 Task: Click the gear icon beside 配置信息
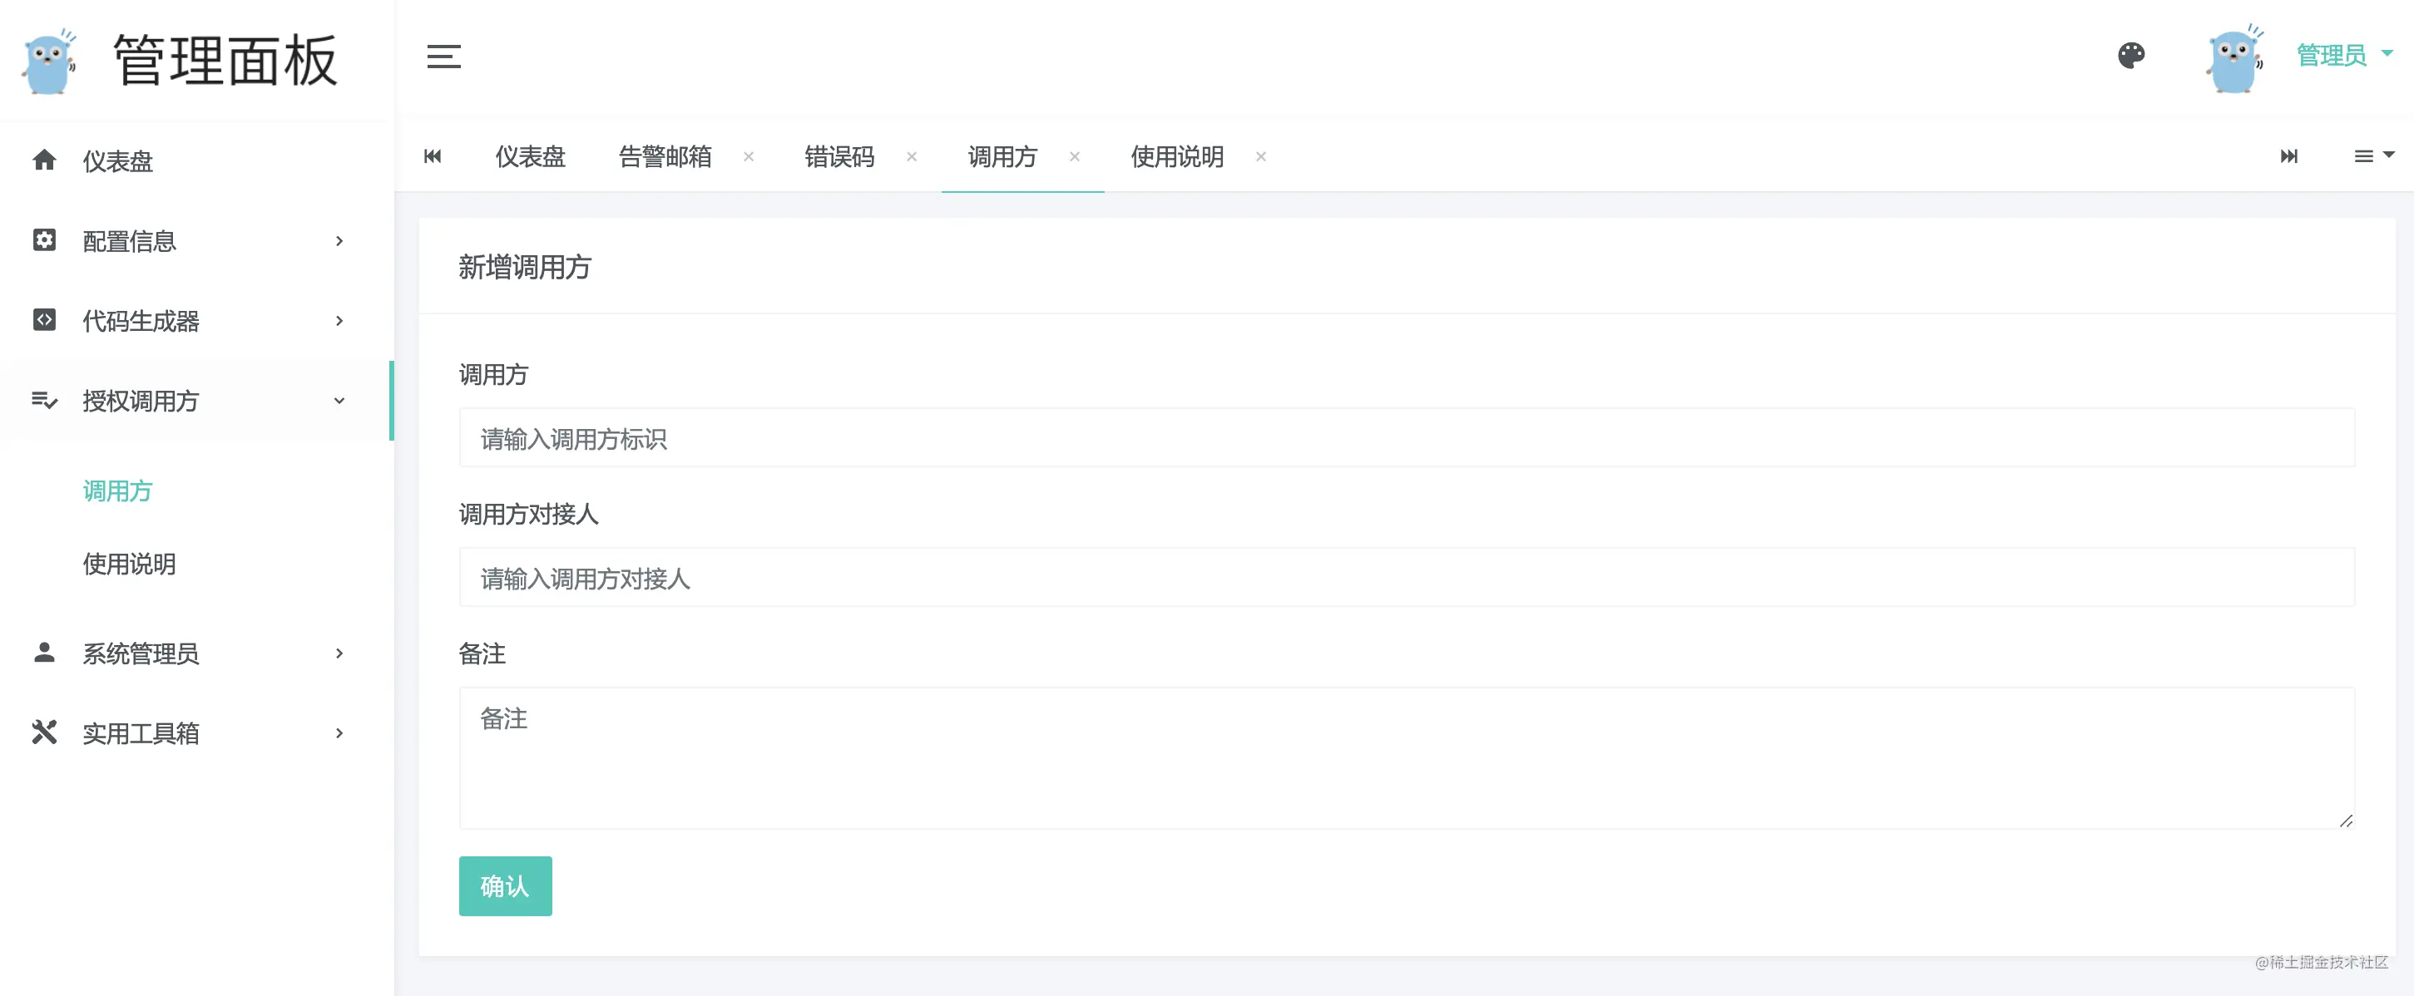point(44,240)
